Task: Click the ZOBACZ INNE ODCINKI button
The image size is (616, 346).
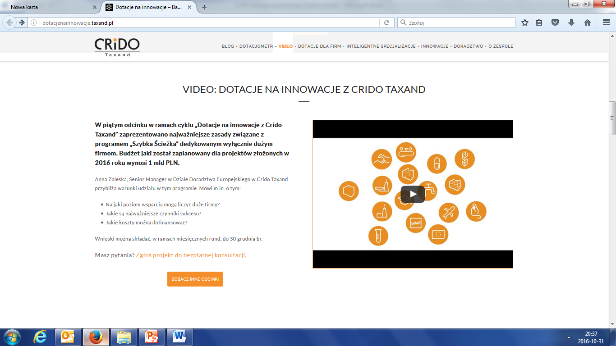Action: click(x=195, y=279)
